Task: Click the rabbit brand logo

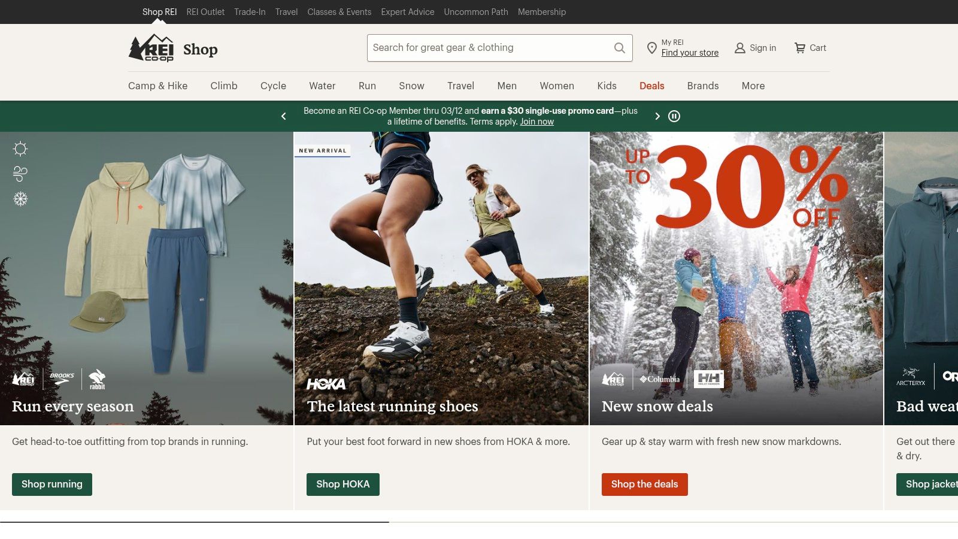Action: pyautogui.click(x=97, y=379)
